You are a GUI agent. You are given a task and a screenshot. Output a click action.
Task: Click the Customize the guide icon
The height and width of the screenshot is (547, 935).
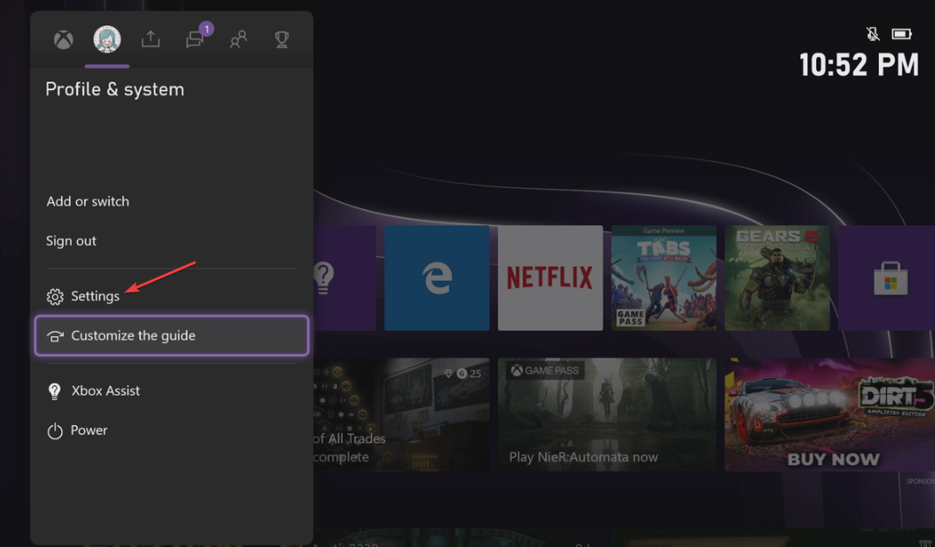[55, 336]
